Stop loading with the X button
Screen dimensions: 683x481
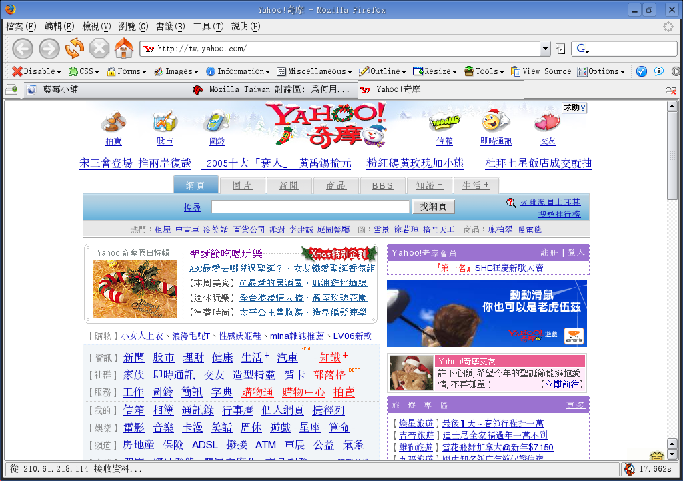[x=99, y=48]
